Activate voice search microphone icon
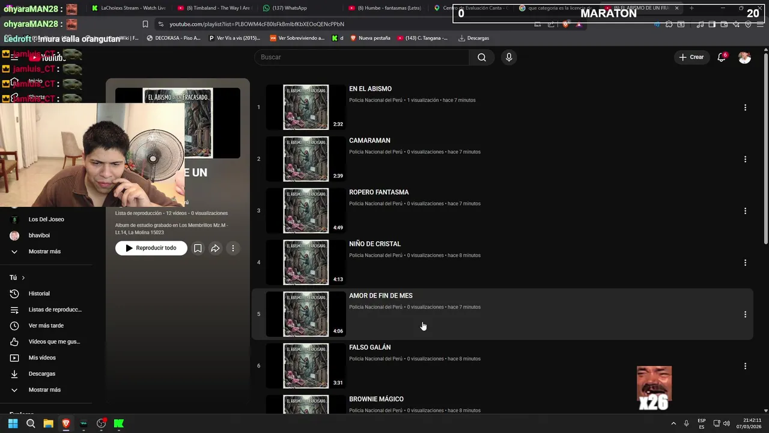Screen dimensions: 769x433 [509, 57]
